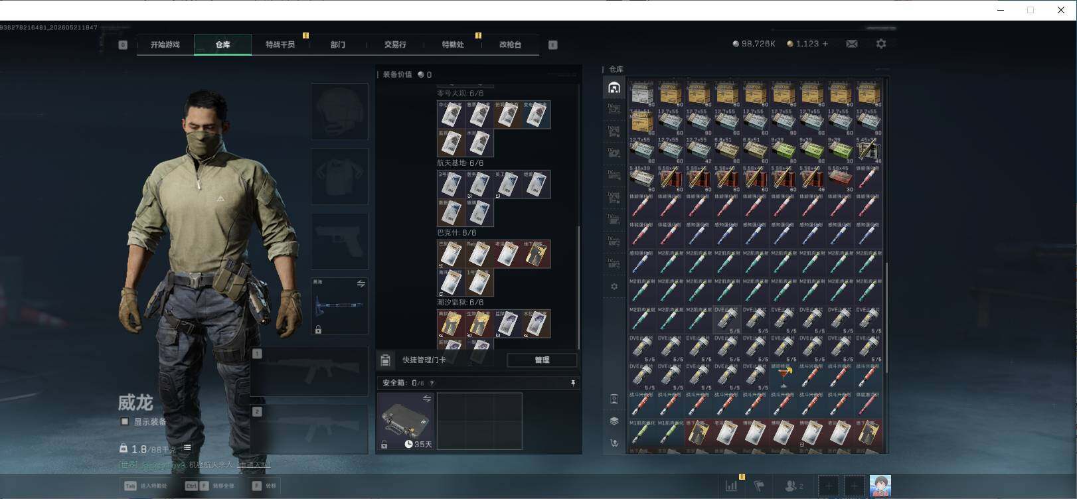1077x499 pixels.
Task: Expand the weight details list icon
Action: pyautogui.click(x=187, y=448)
